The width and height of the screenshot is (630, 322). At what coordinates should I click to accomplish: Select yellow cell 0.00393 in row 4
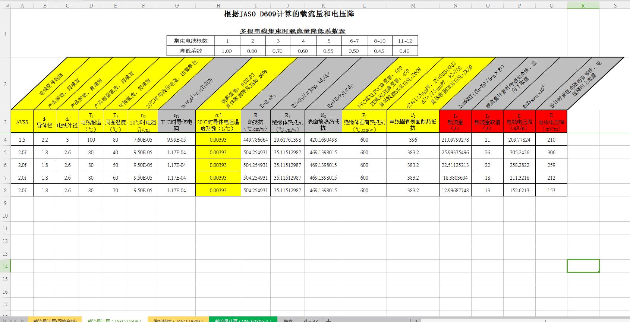tap(218, 140)
